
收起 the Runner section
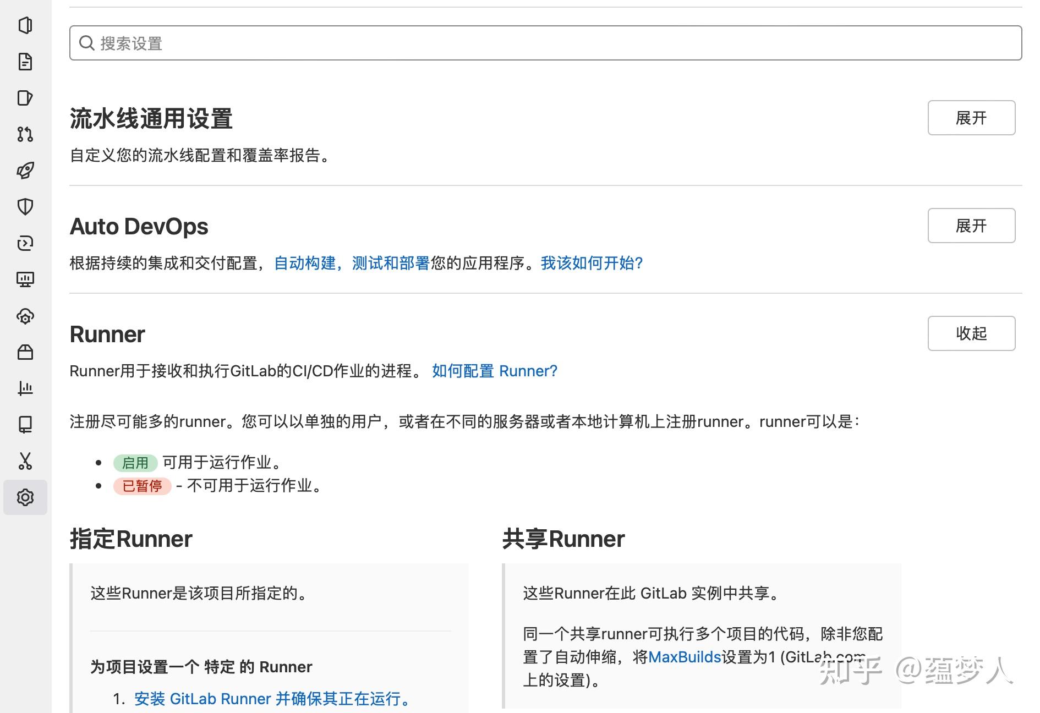(x=971, y=333)
